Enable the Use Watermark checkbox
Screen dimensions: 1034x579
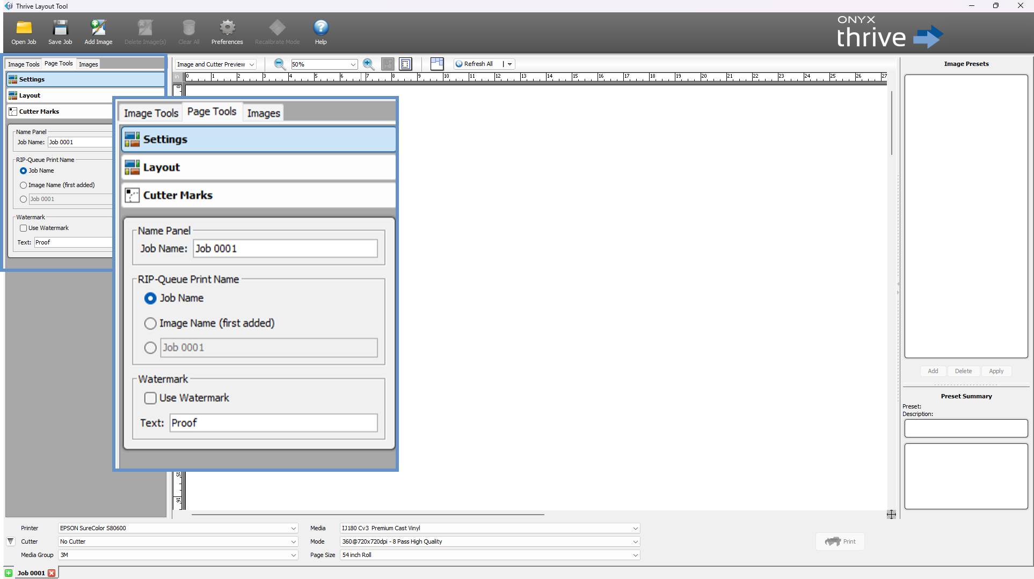click(150, 398)
